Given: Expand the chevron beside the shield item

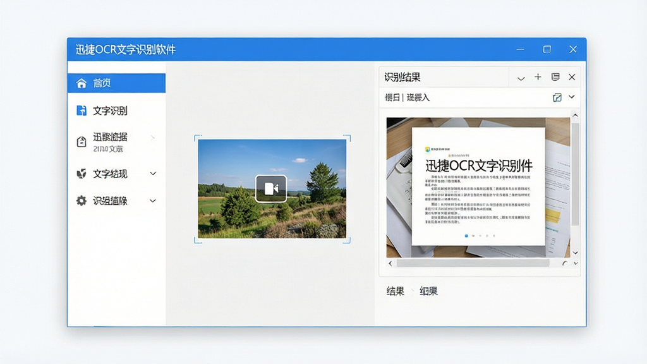Looking at the screenshot, I should (153, 174).
